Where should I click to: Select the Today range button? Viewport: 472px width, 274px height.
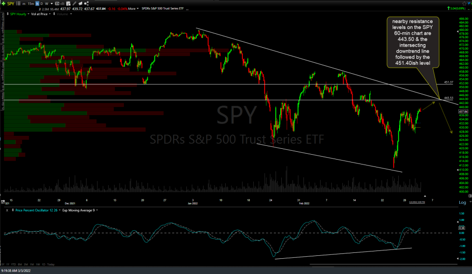click(51, 264)
